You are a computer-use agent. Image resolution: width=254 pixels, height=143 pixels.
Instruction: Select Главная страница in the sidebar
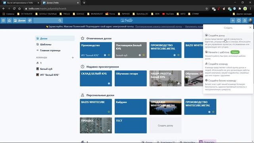[55, 50]
